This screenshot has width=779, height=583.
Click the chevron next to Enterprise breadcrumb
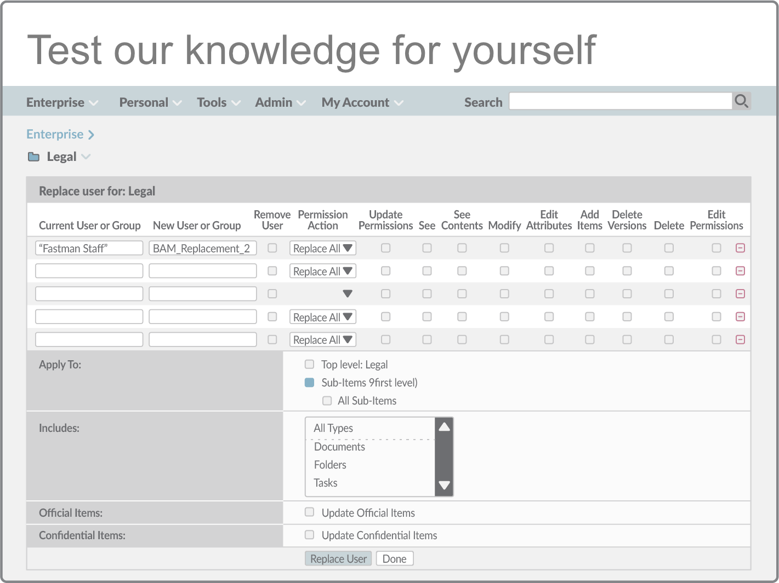[x=91, y=135]
